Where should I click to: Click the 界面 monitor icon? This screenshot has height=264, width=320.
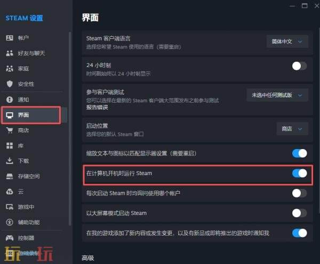pos(10,115)
